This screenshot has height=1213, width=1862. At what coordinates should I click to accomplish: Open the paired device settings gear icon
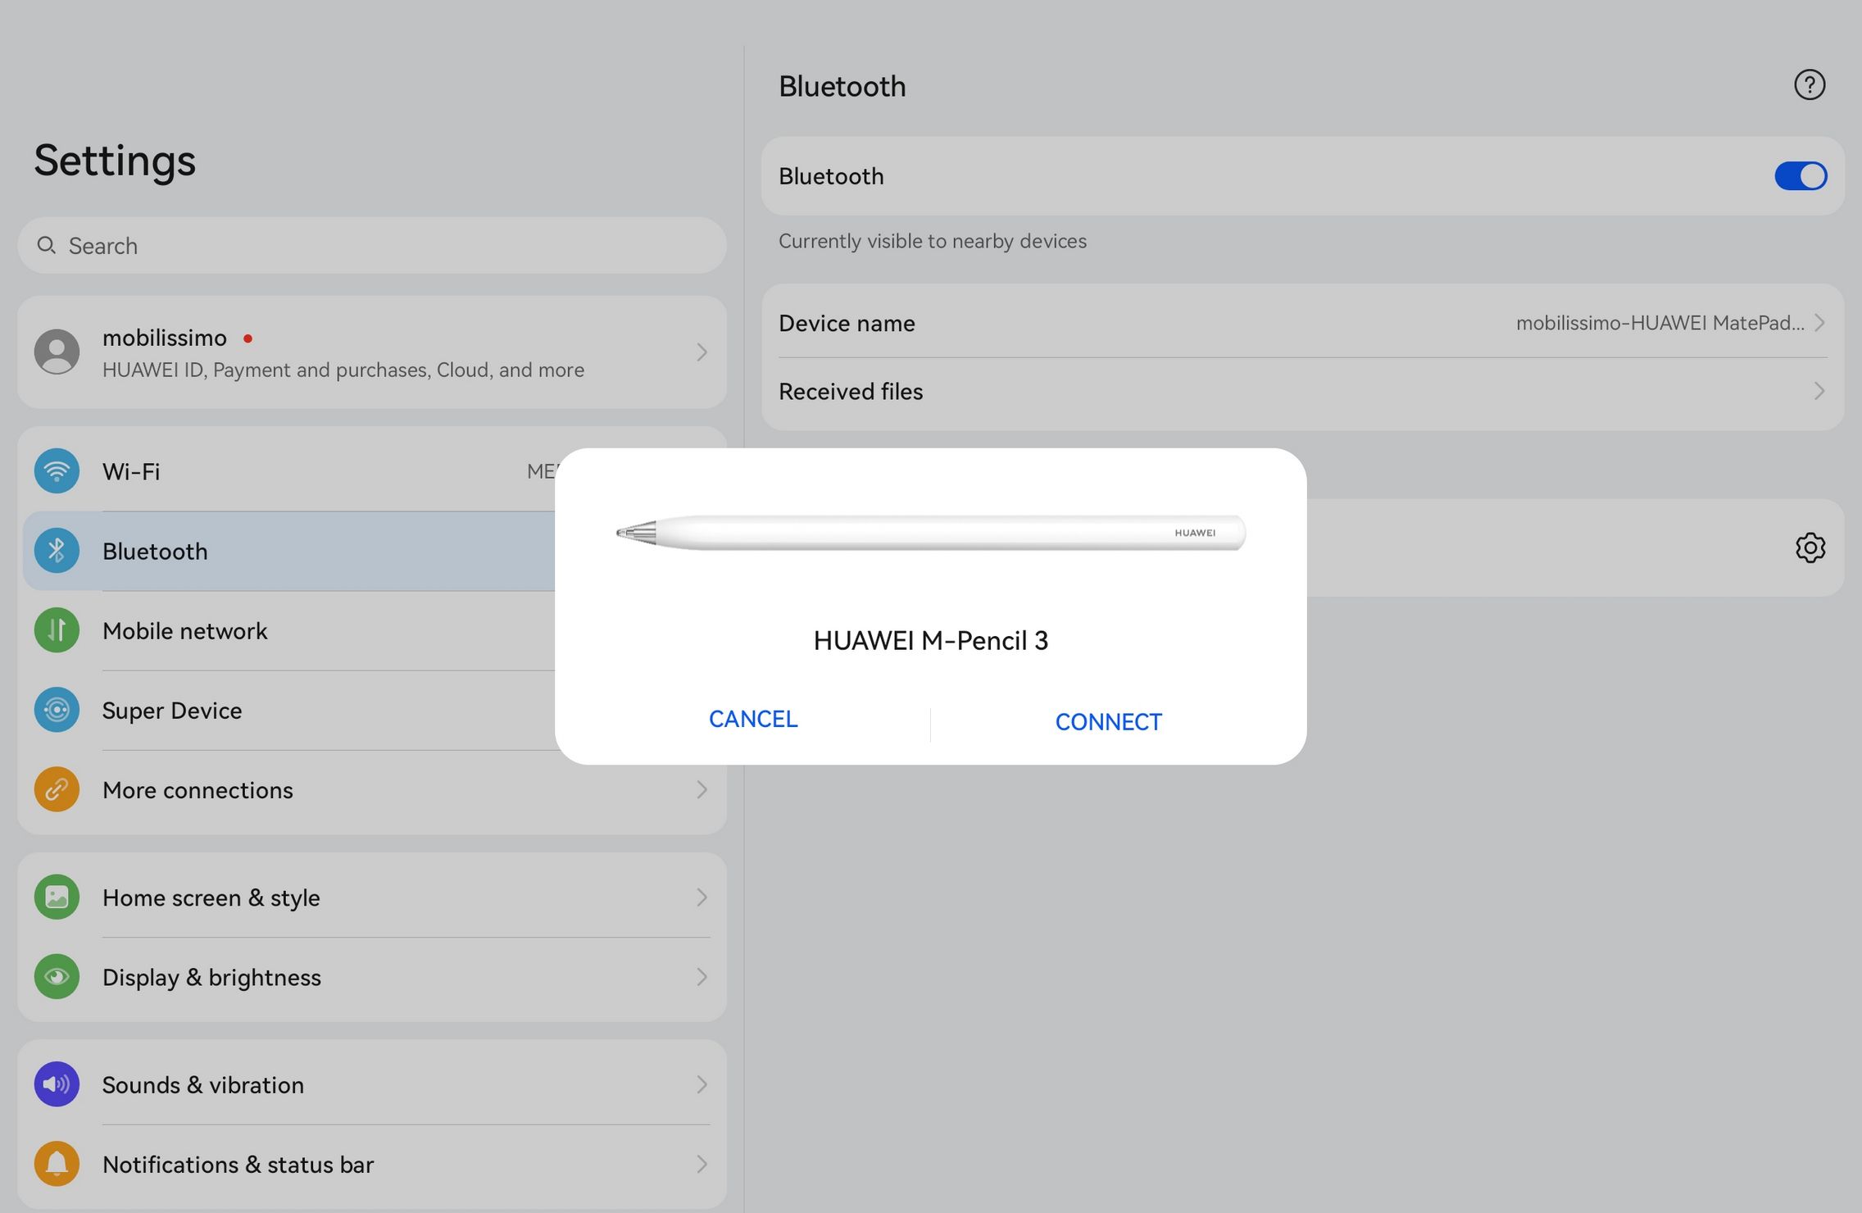pos(1810,547)
